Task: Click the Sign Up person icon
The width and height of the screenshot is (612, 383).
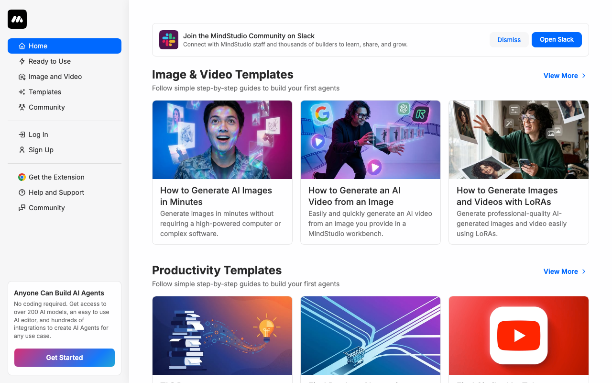Action: (22, 150)
